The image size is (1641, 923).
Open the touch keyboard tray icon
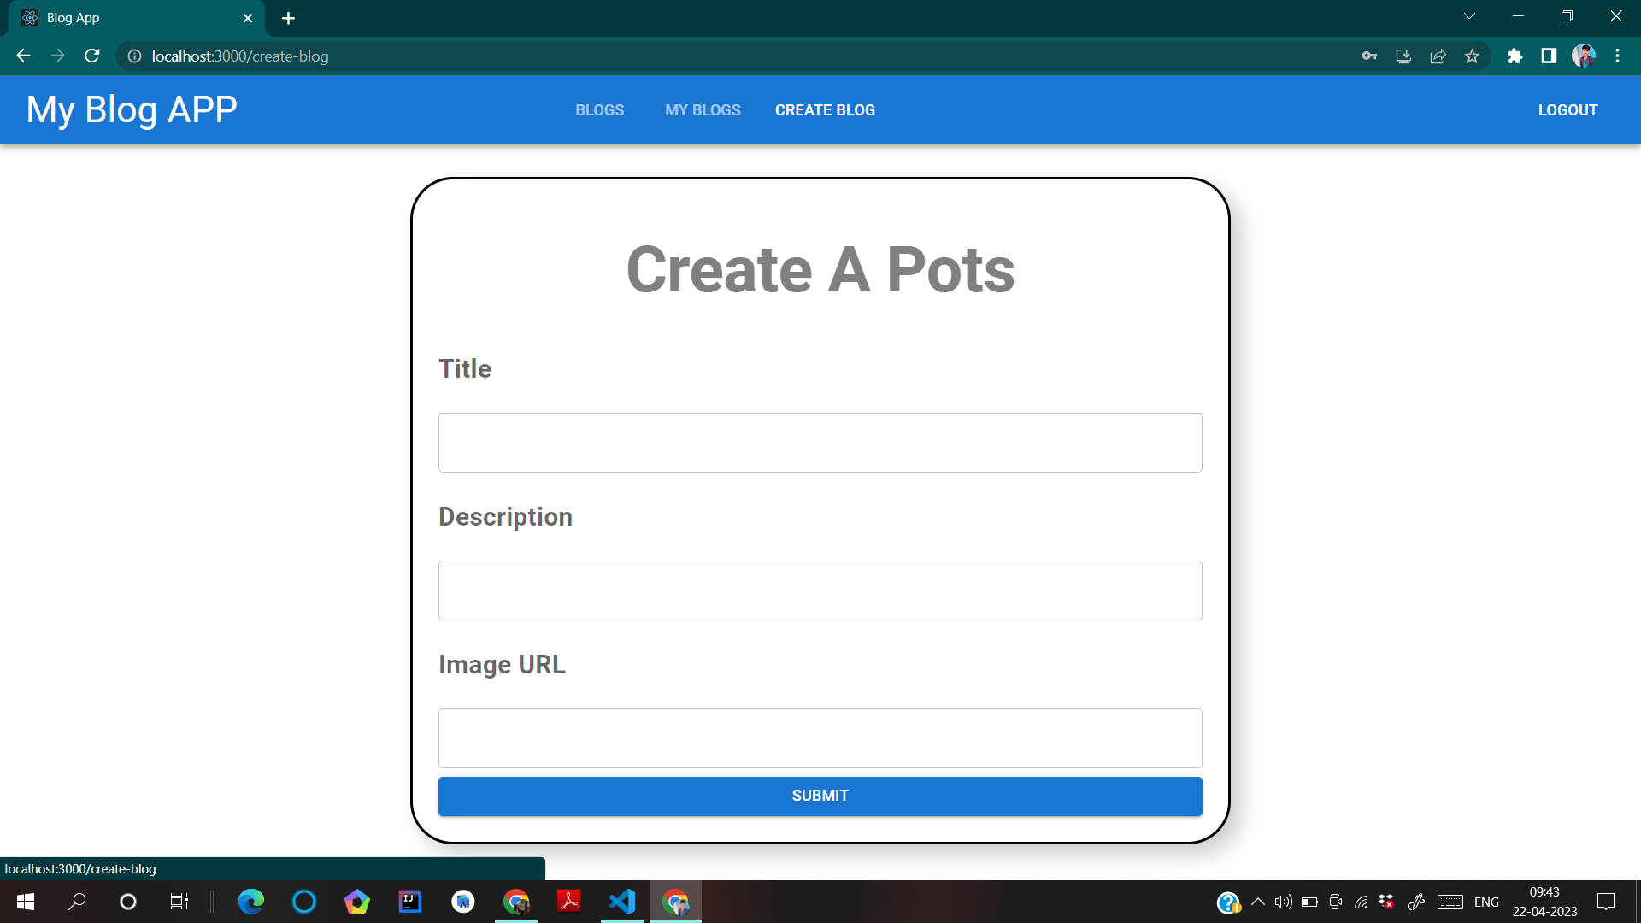click(x=1450, y=902)
